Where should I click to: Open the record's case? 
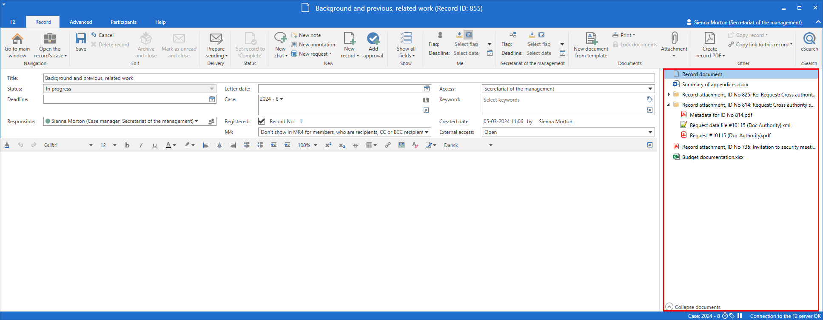point(50,45)
